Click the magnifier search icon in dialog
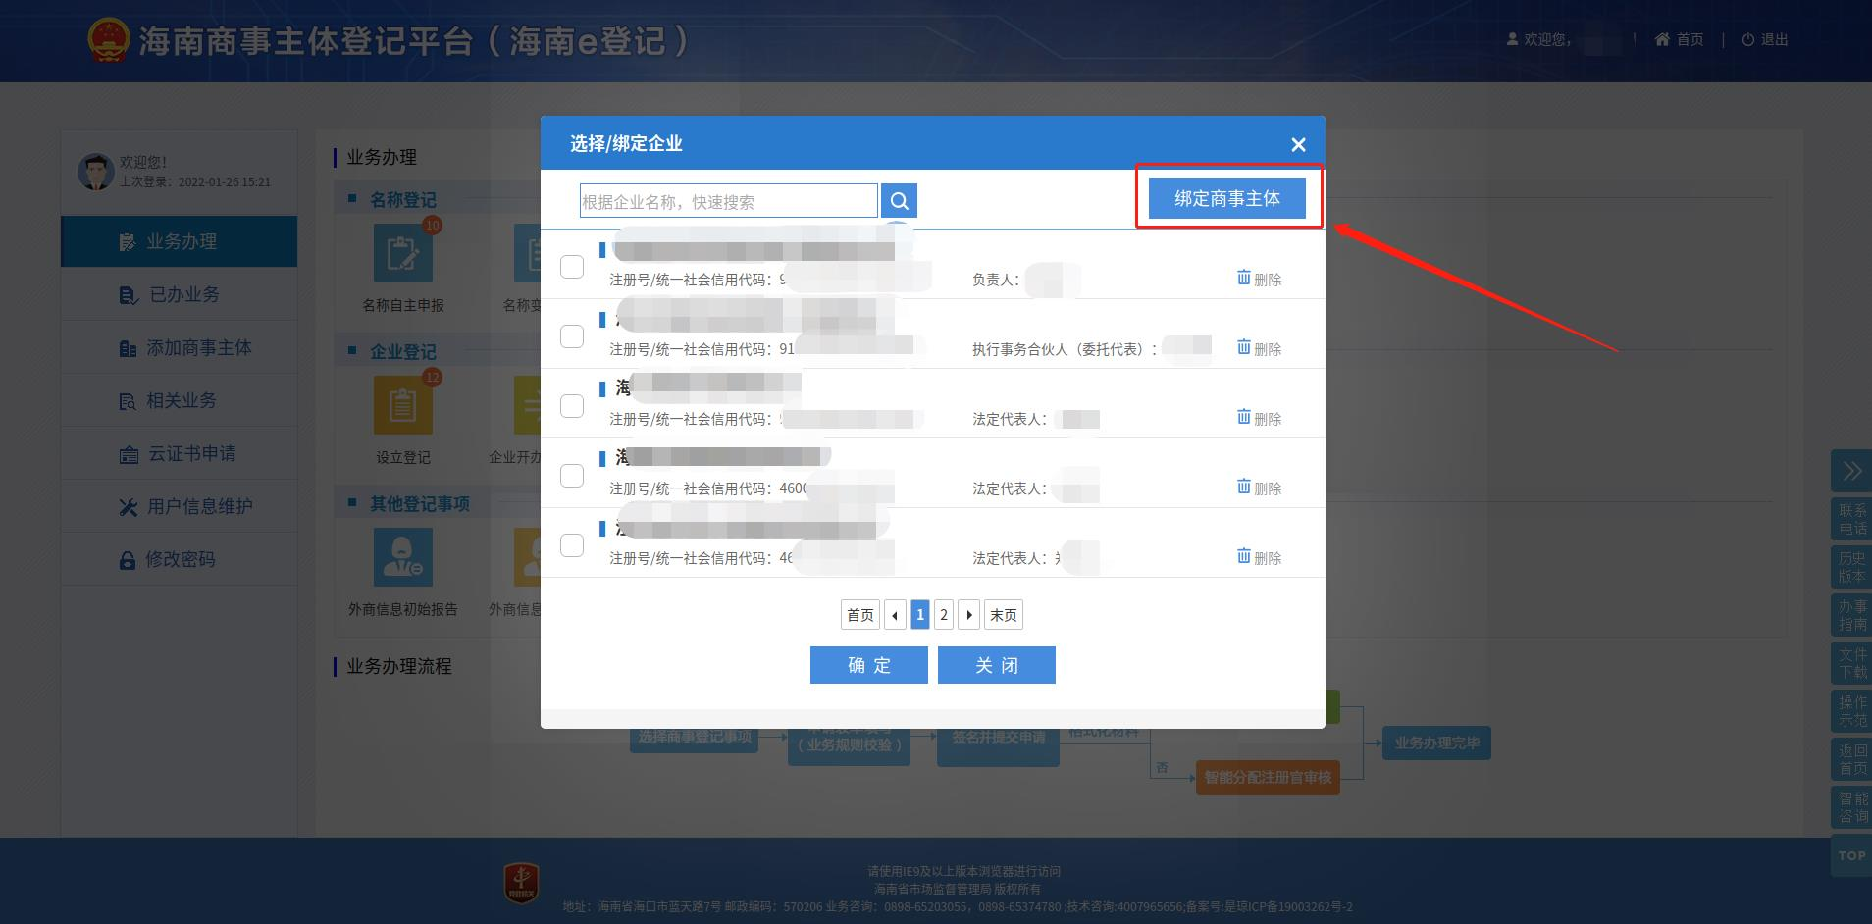Image resolution: width=1872 pixels, height=924 pixels. coord(899,201)
